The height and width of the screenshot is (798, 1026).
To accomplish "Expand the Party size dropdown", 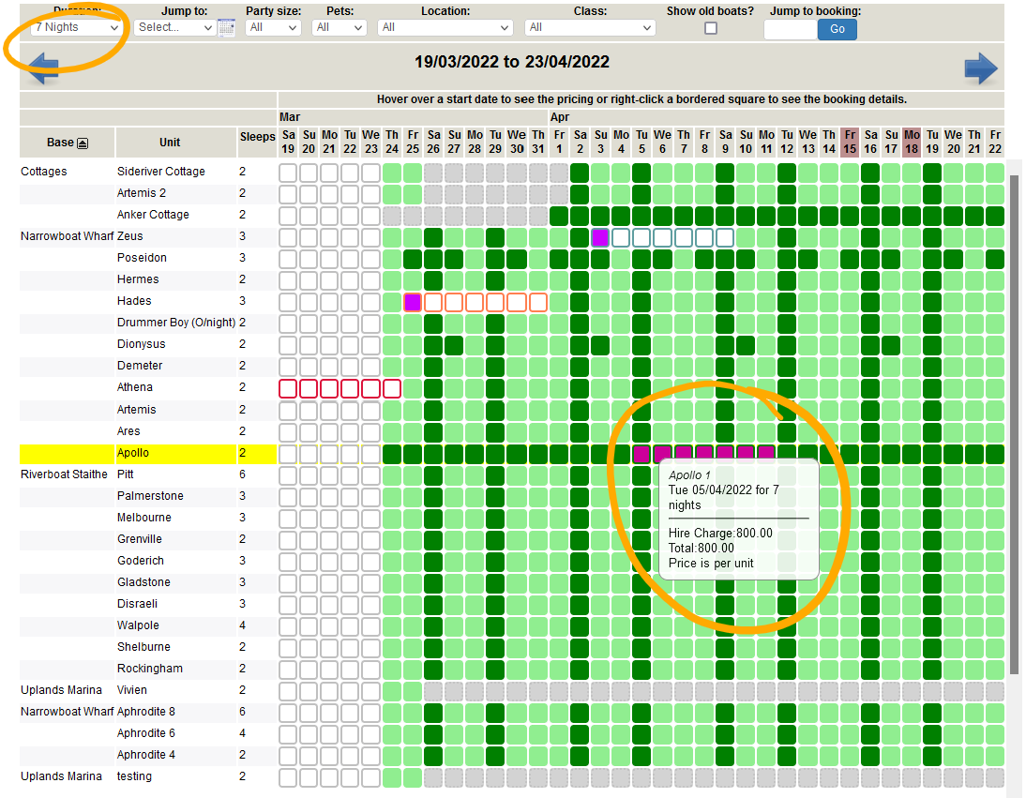I will pyautogui.click(x=273, y=27).
